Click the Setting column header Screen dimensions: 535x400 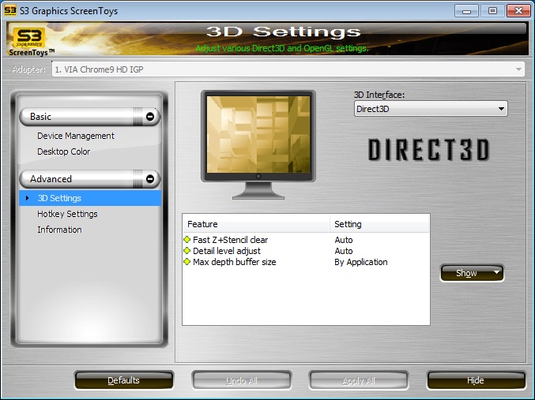(379, 224)
